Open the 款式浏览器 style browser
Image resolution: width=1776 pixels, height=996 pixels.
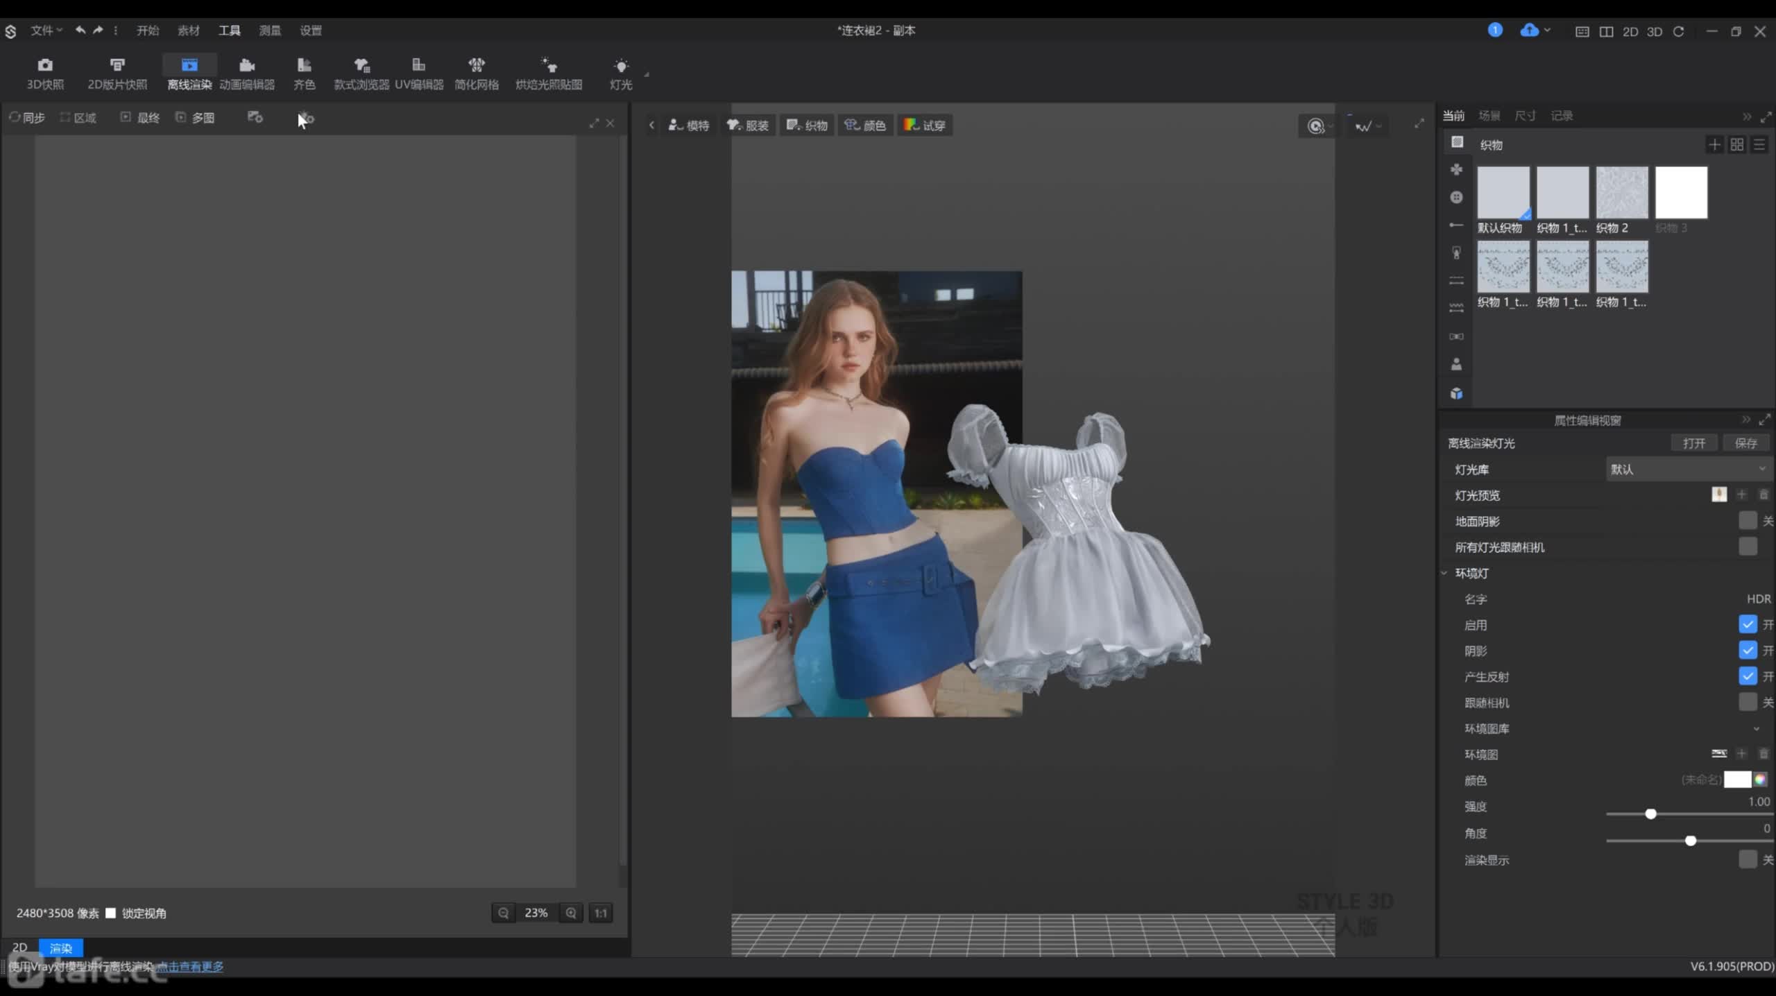(361, 74)
